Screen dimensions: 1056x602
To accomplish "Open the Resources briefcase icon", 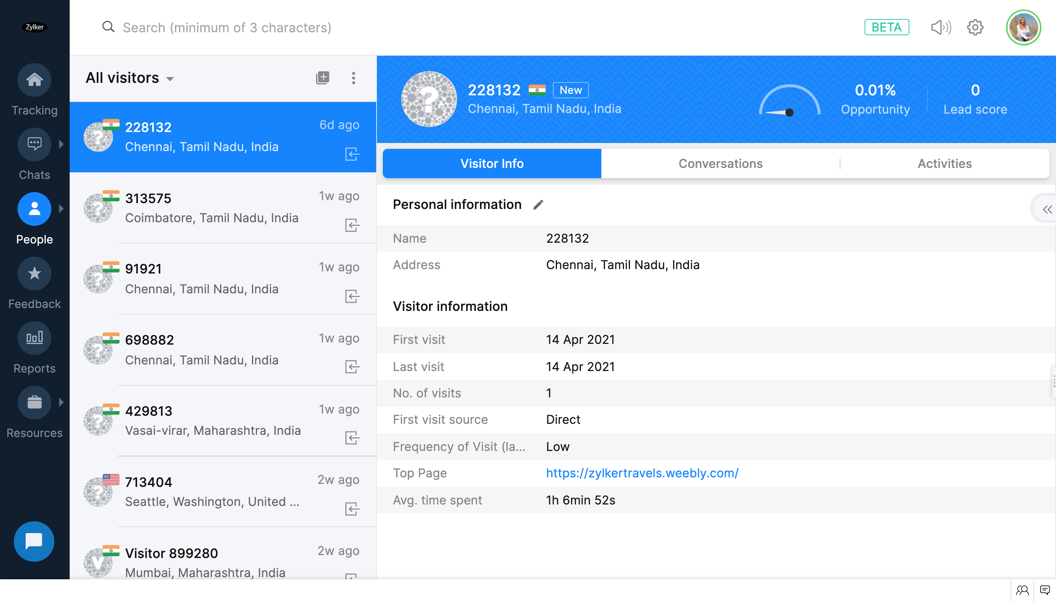I will 34,402.
